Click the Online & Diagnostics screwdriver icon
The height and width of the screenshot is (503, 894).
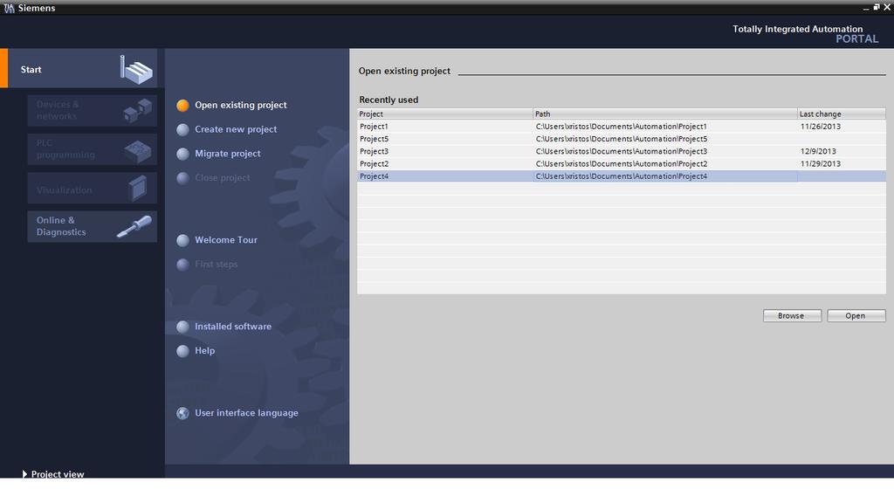pos(134,226)
